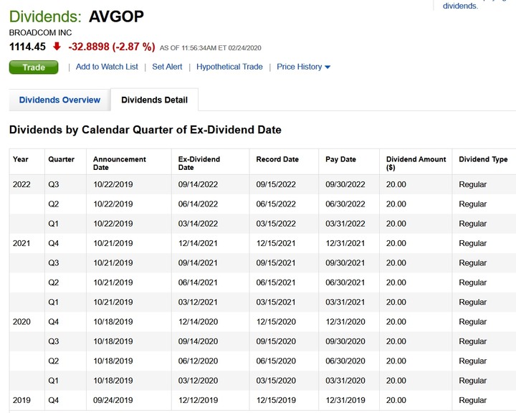The width and height of the screenshot is (516, 413).
Task: Open Hypothetical Trade link
Action: [x=229, y=67]
